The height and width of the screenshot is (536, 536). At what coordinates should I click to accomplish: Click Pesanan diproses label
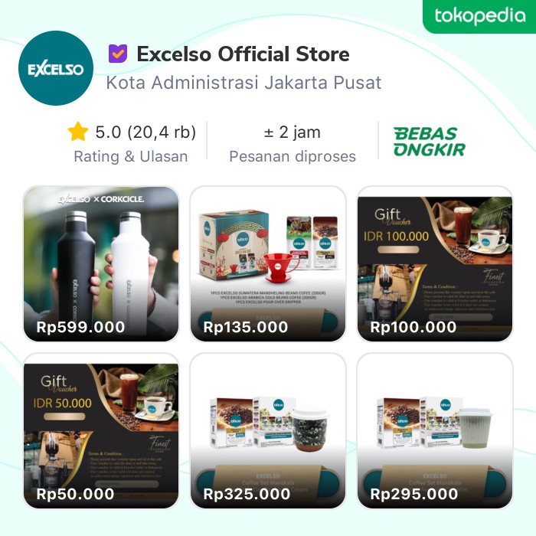point(293,156)
